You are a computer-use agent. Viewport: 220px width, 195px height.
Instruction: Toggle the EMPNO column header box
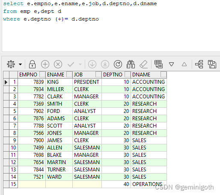click(x=42, y=74)
